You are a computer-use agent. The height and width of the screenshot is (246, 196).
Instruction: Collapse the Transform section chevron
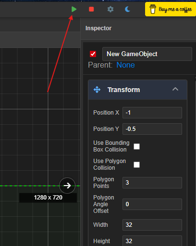point(175,89)
